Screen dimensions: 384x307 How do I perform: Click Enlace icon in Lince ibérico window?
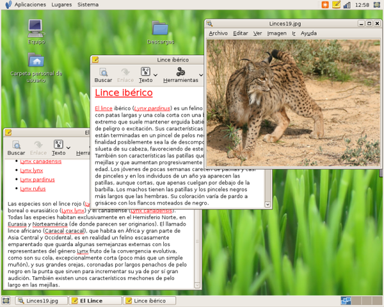[125, 75]
